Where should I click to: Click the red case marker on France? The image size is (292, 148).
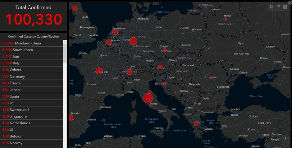click(x=99, y=71)
